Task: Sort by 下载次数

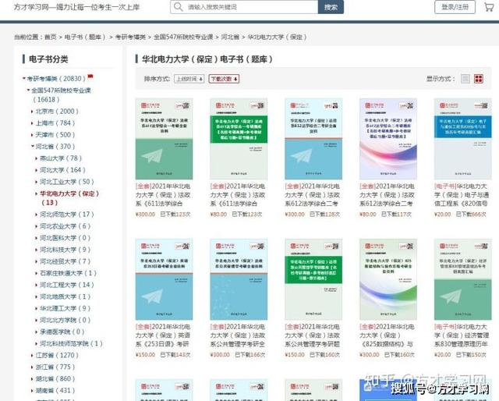Action: click(x=224, y=79)
